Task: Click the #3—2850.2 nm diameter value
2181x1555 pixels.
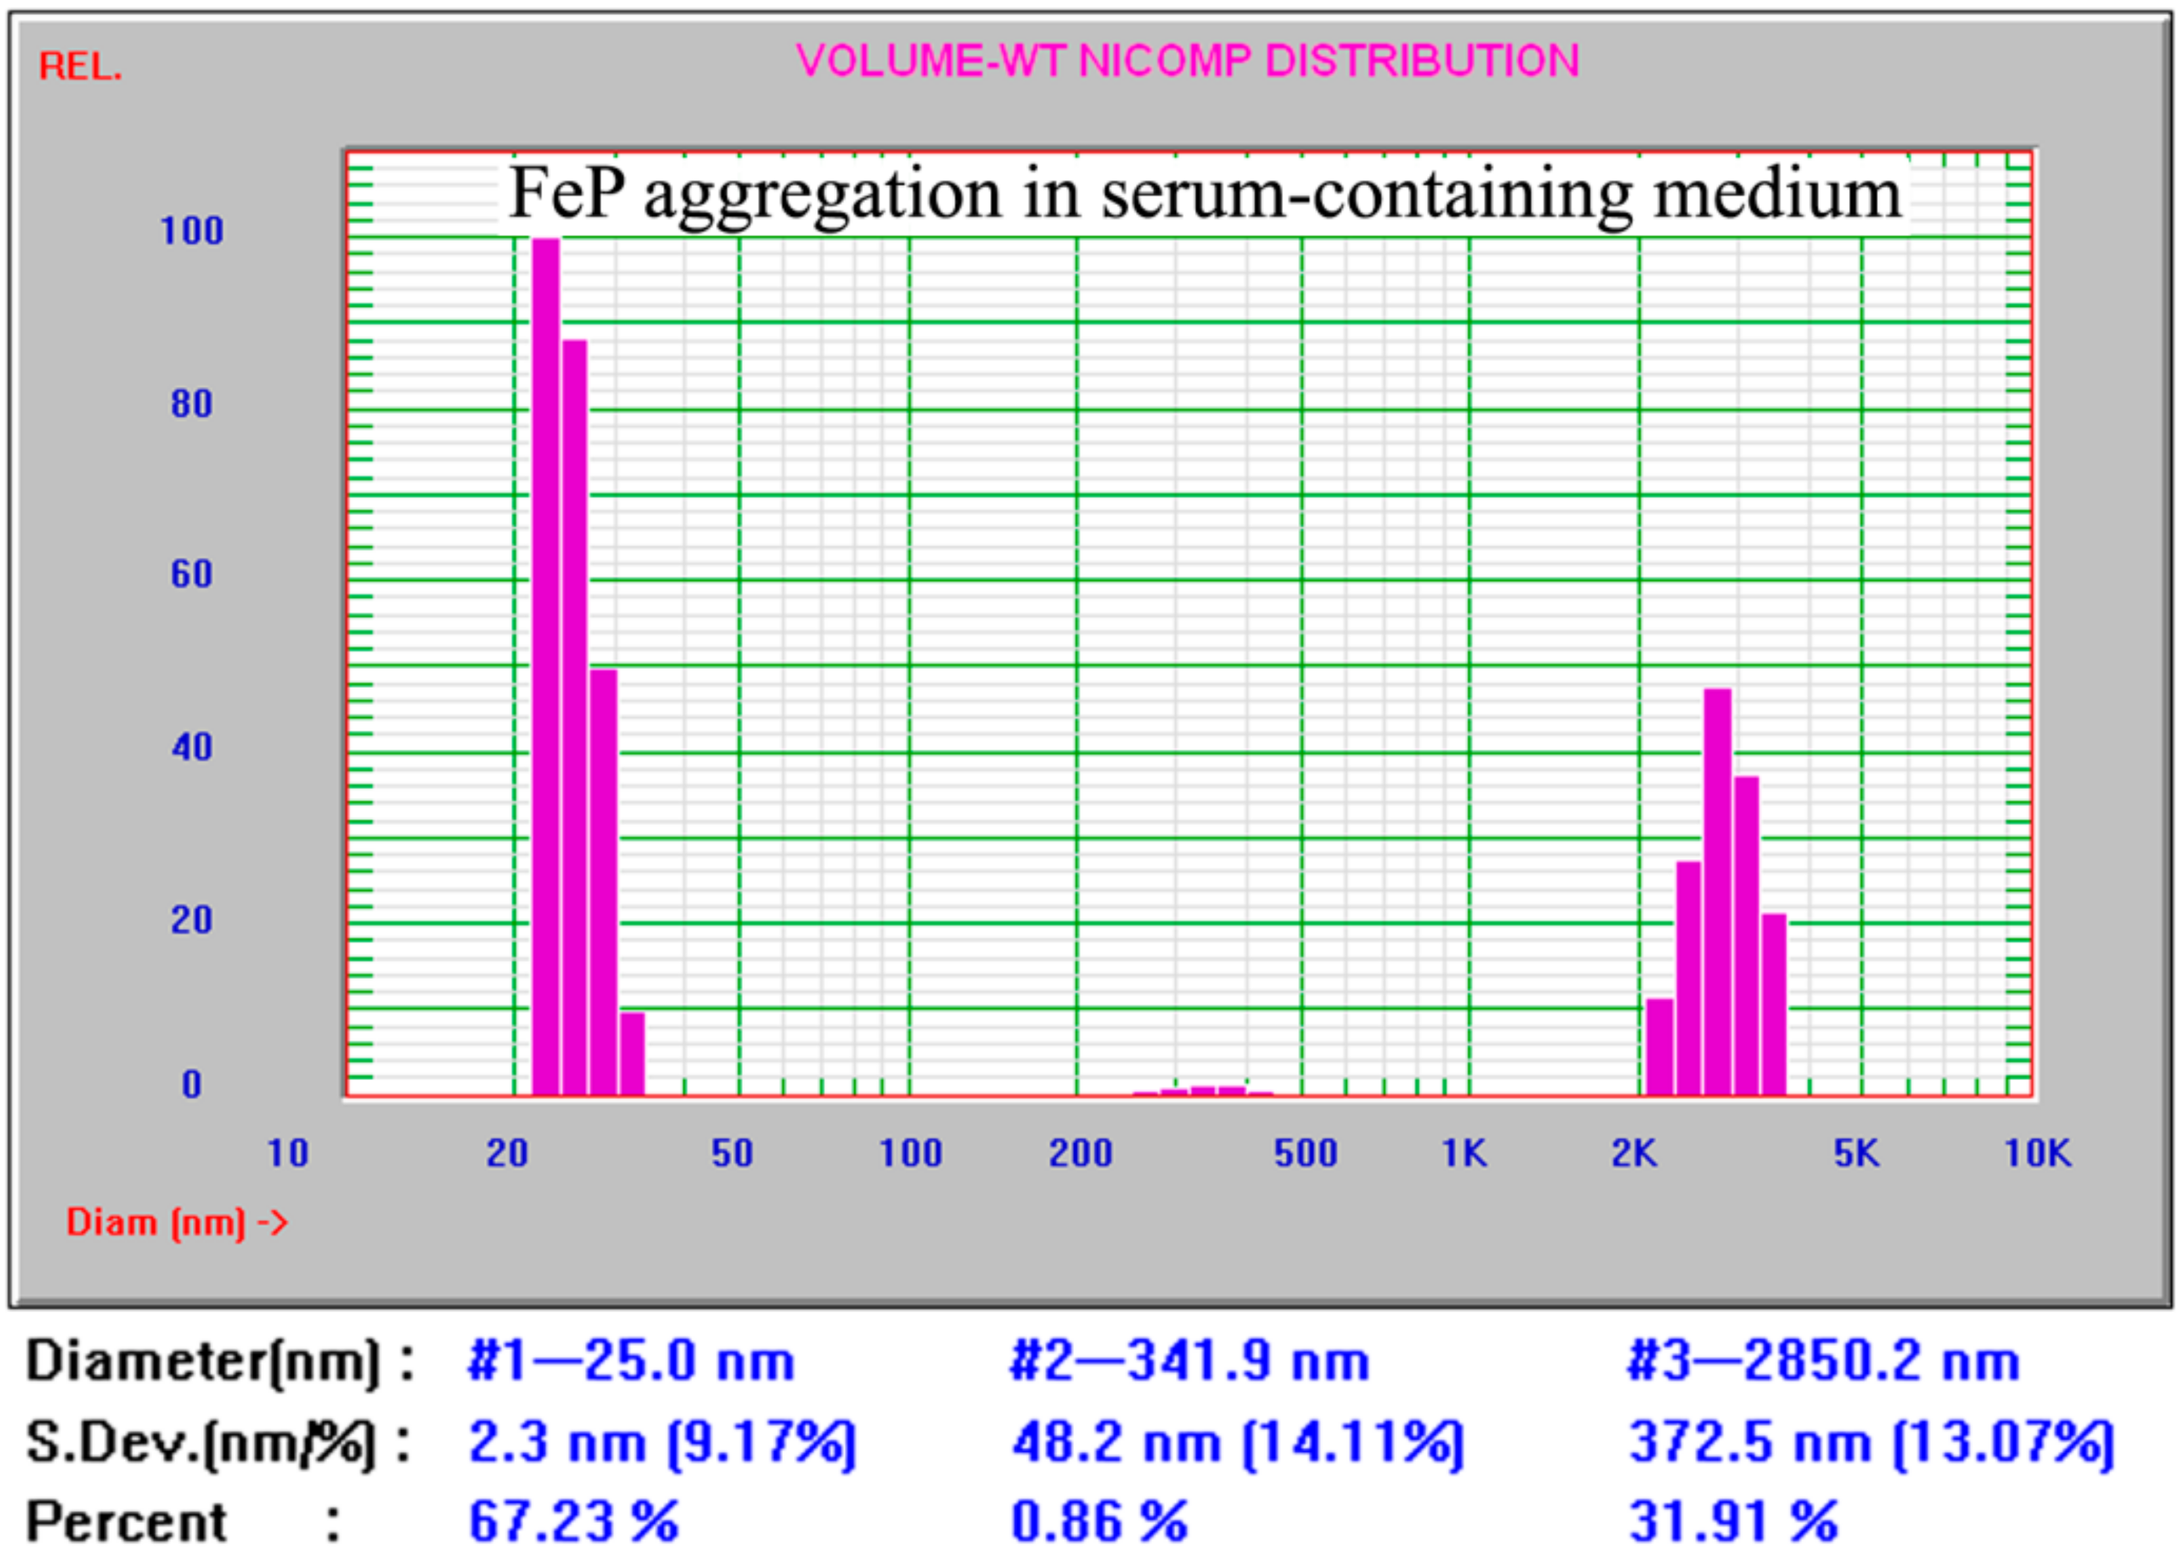Action: pyautogui.click(x=1823, y=1361)
